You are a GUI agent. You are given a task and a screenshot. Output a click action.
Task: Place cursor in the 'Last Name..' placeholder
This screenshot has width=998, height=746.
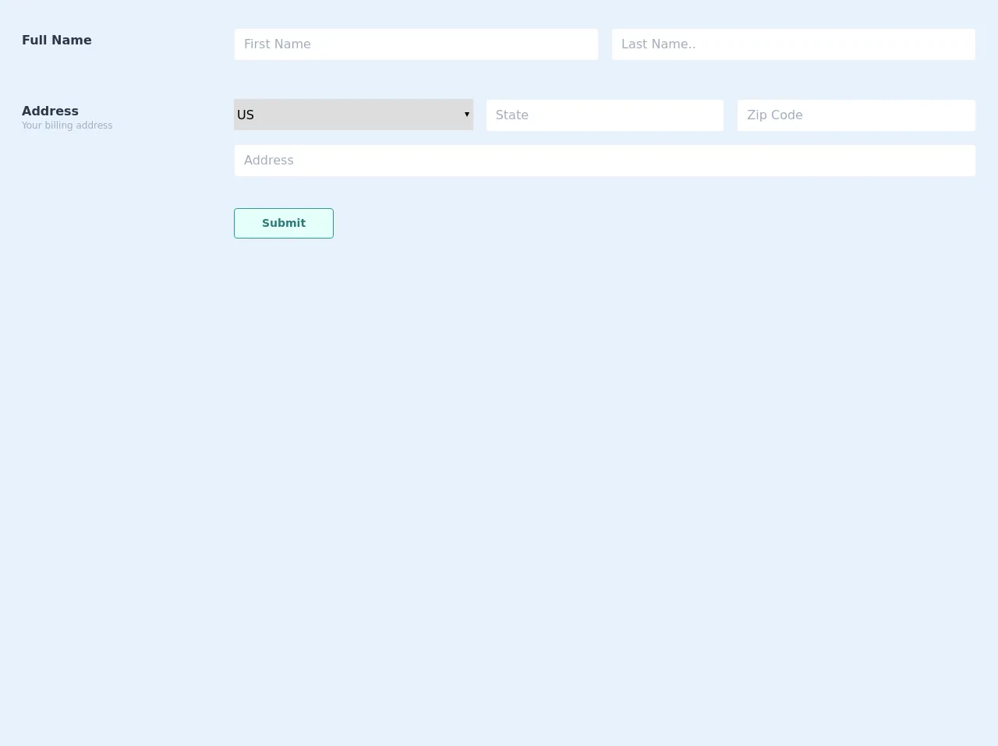(x=659, y=44)
